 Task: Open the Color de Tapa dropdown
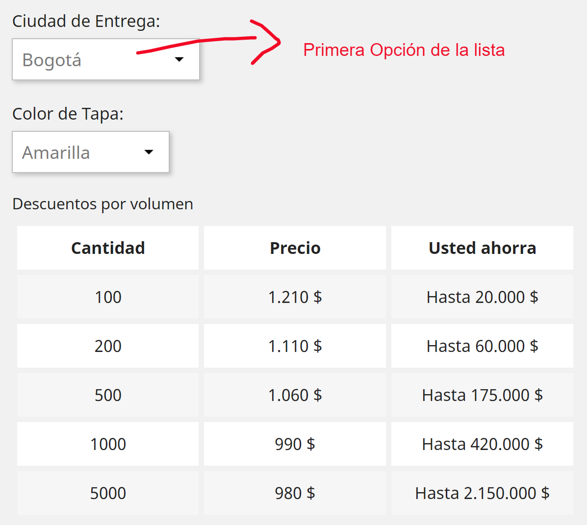tap(91, 151)
